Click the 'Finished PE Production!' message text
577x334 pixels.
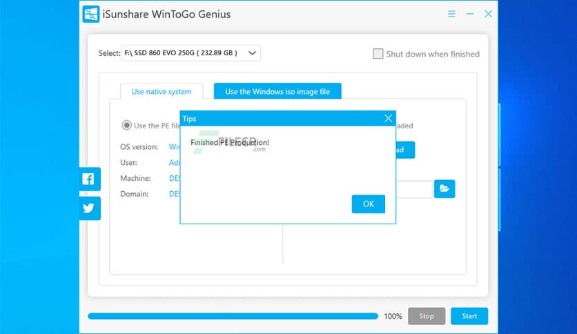click(x=230, y=142)
